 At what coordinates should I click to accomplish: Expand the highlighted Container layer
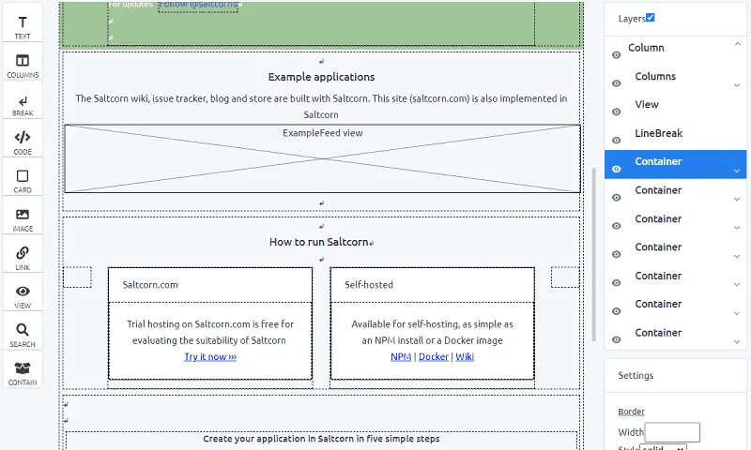coord(737,171)
